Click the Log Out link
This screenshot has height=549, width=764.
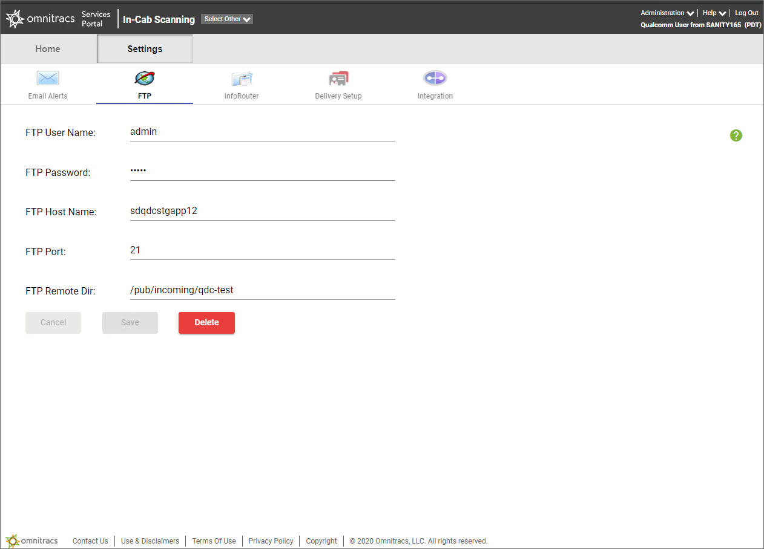coord(746,13)
